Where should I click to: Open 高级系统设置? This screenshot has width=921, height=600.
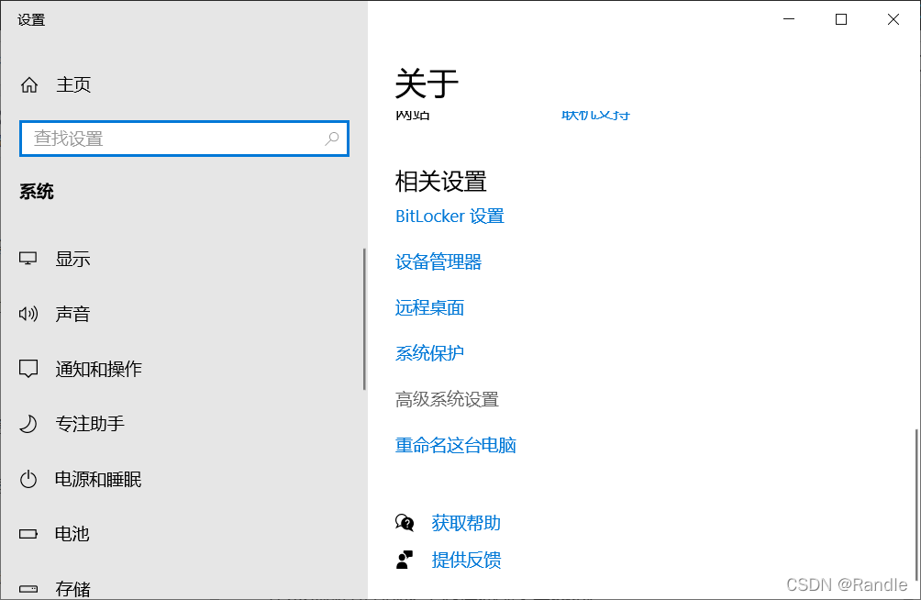coord(447,399)
